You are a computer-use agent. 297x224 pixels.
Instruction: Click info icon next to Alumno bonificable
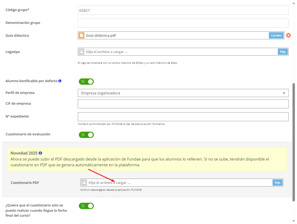click(60, 81)
